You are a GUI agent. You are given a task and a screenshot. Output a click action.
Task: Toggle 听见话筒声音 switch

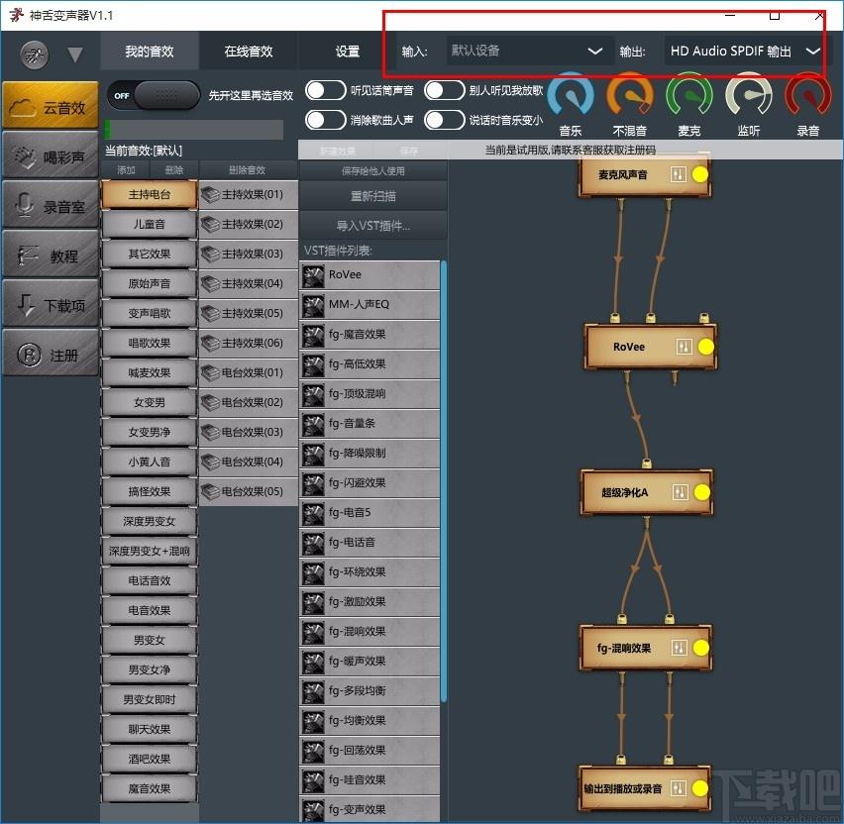(325, 90)
